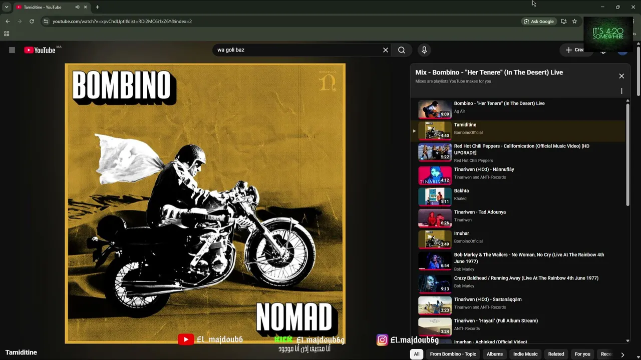
Task: Open the Crazy Baldhead / Running Away title
Action: 526,278
